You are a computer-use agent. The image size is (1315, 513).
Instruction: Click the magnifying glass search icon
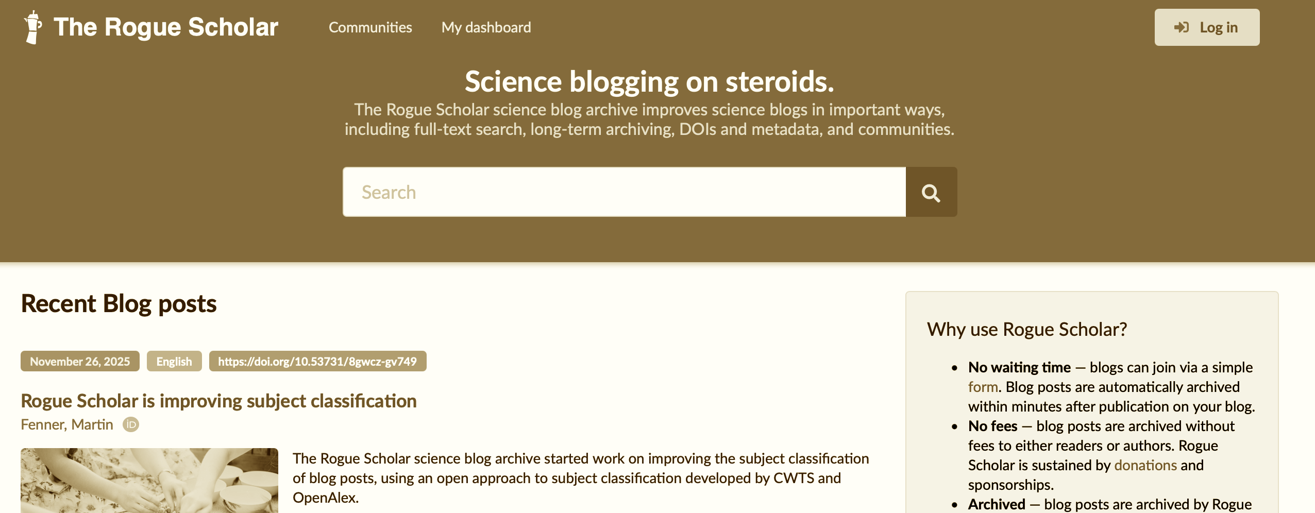(x=930, y=192)
